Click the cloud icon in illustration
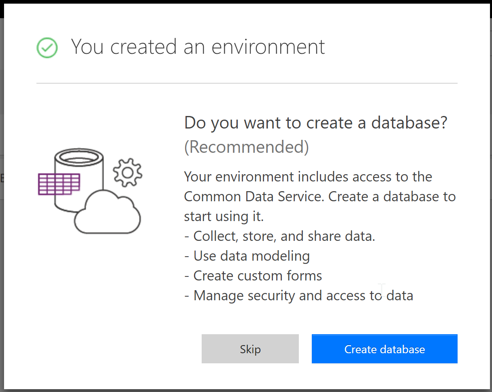 coord(108,214)
